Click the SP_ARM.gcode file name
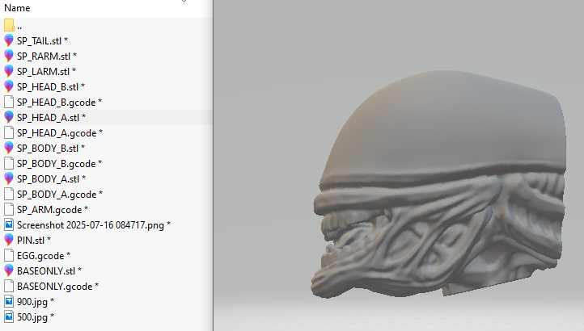 click(48, 209)
